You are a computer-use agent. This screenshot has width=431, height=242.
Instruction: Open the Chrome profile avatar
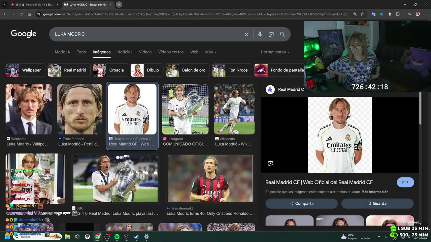tap(418, 14)
